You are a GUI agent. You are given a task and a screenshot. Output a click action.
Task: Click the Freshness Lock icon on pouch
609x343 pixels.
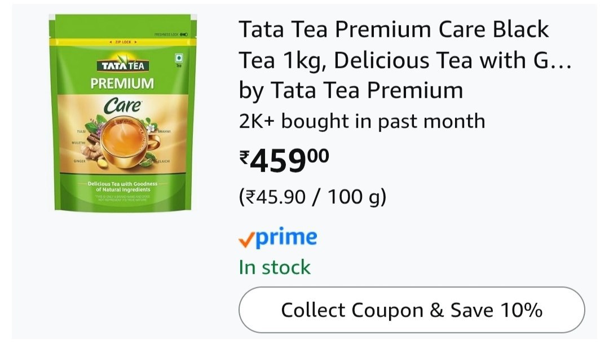click(x=184, y=34)
